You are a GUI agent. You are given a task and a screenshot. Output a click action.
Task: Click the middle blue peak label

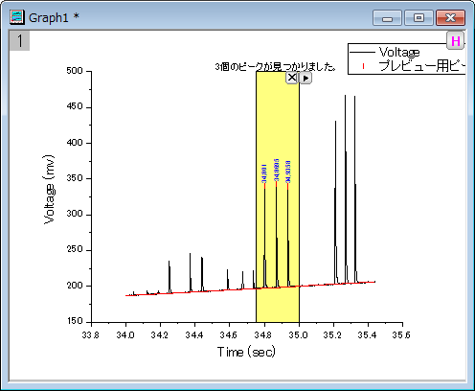277,170
